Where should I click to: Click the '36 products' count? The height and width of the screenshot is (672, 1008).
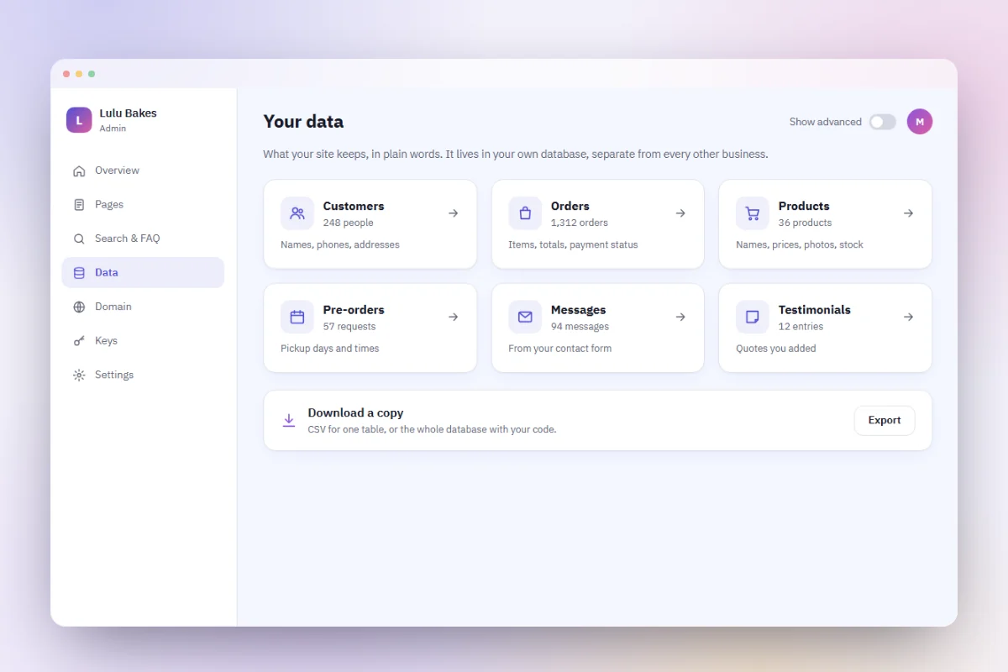(805, 223)
